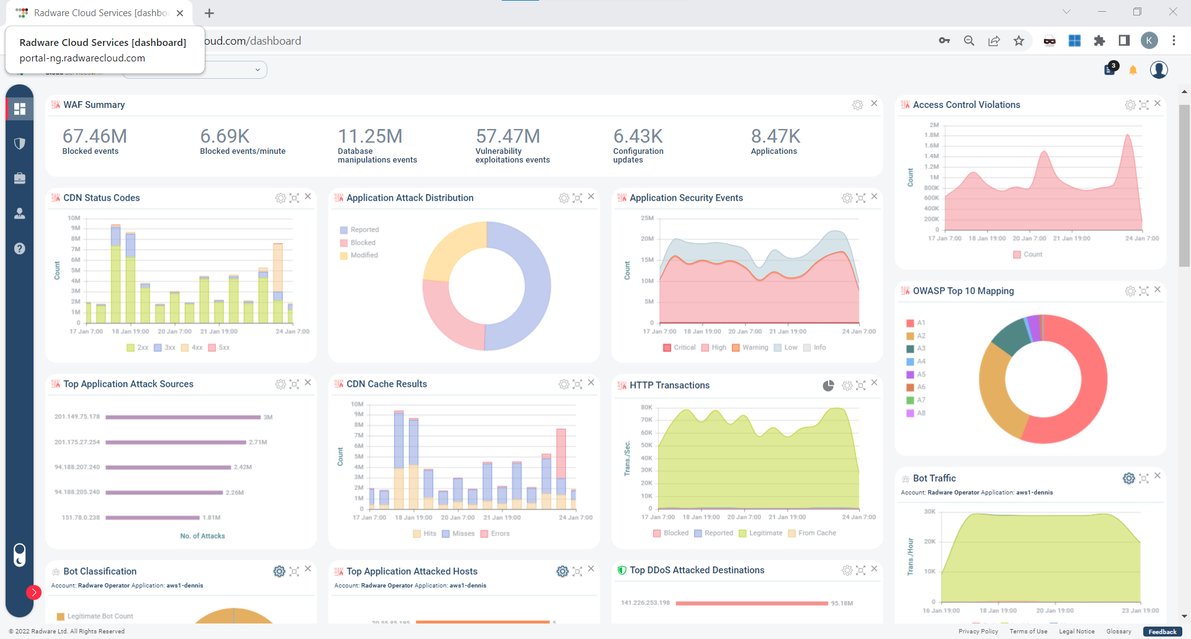The image size is (1191, 639).
Task: Toggle Count legend swatch in Access Control Violations
Action: (1017, 255)
